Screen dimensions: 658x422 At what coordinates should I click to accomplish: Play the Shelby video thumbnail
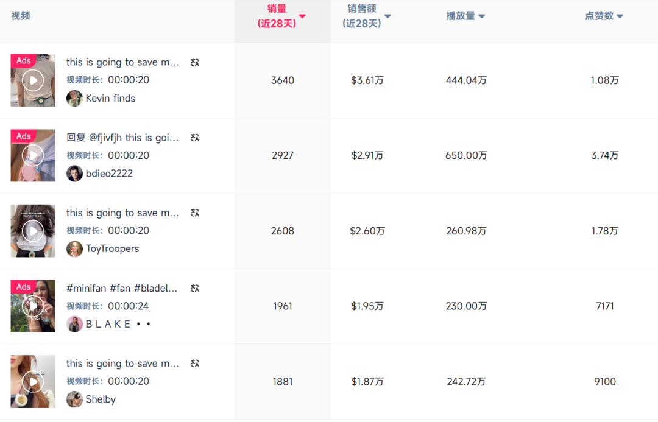coord(32,381)
